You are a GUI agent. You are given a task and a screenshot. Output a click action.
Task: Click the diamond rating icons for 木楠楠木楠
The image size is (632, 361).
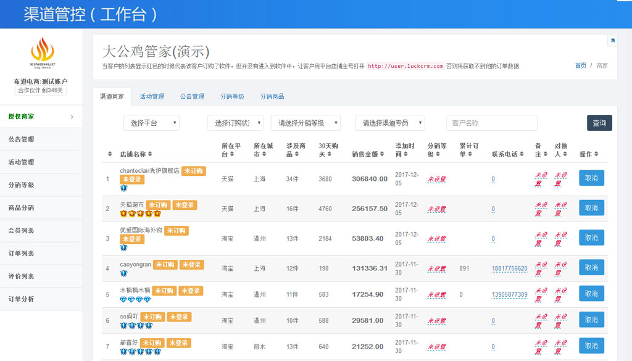135,299
